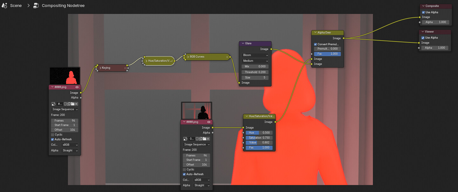Viewport: 458px width, 192px height.
Task: Collapse the Alpha Over node
Action: pyautogui.click(x=315, y=33)
